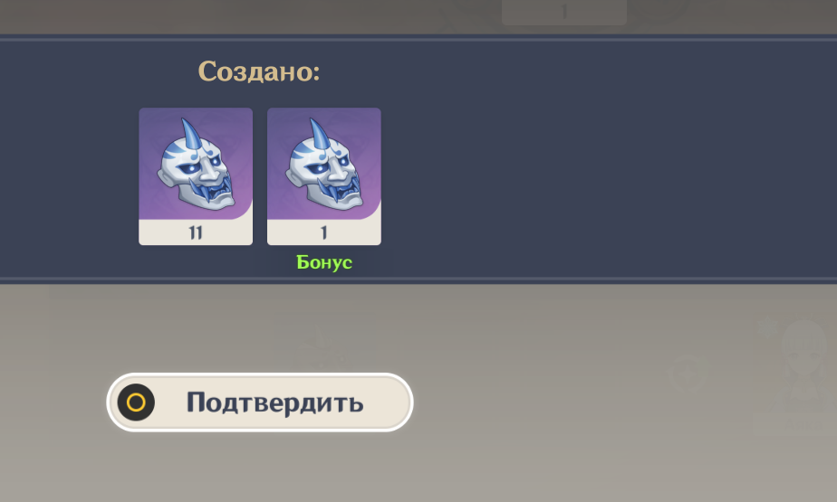837x502 pixels.
Task: Click the blue horn of the bonus mask
Action: pyautogui.click(x=320, y=134)
